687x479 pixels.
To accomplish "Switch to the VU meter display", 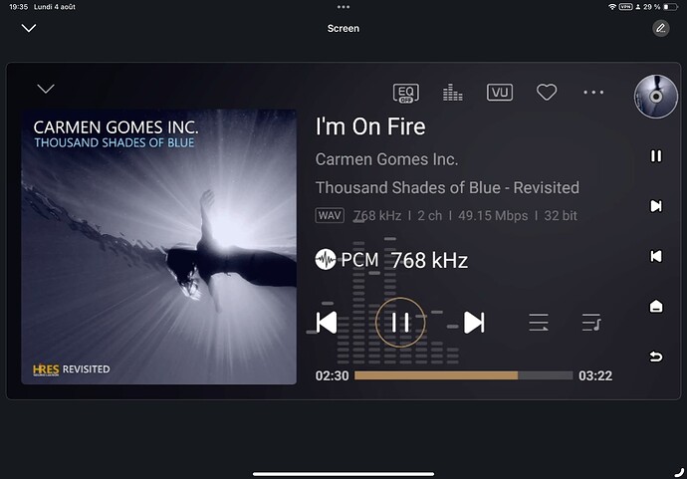I will 500,93.
